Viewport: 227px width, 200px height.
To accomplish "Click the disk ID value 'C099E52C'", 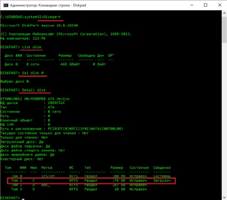I will pos(56,103).
